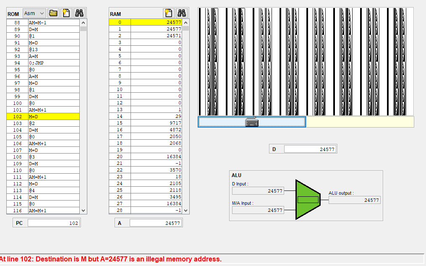
Task: Clear the RAM with the new-page icon
Action: pos(169,13)
